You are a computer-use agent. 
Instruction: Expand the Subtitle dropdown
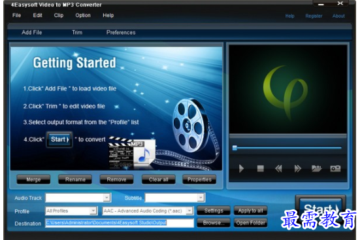pyautogui.click(x=201, y=197)
